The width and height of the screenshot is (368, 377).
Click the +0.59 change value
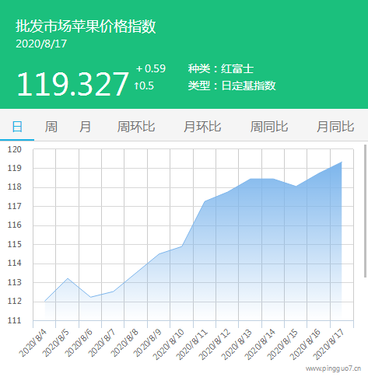(151, 68)
